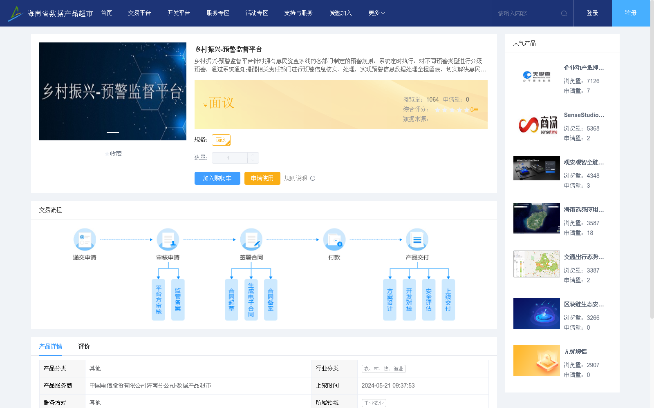Click the page vertical scrollbar
The image size is (654, 408).
(652, 159)
